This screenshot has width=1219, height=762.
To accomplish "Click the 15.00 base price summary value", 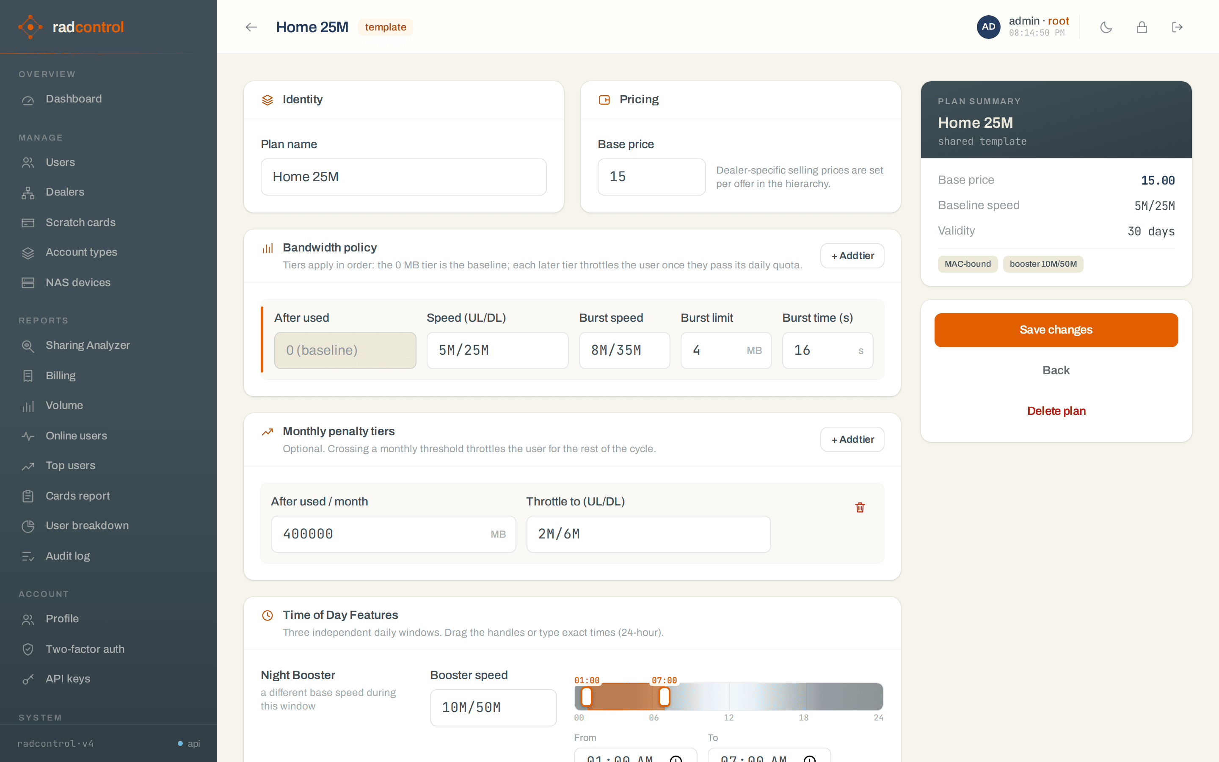I will point(1158,180).
